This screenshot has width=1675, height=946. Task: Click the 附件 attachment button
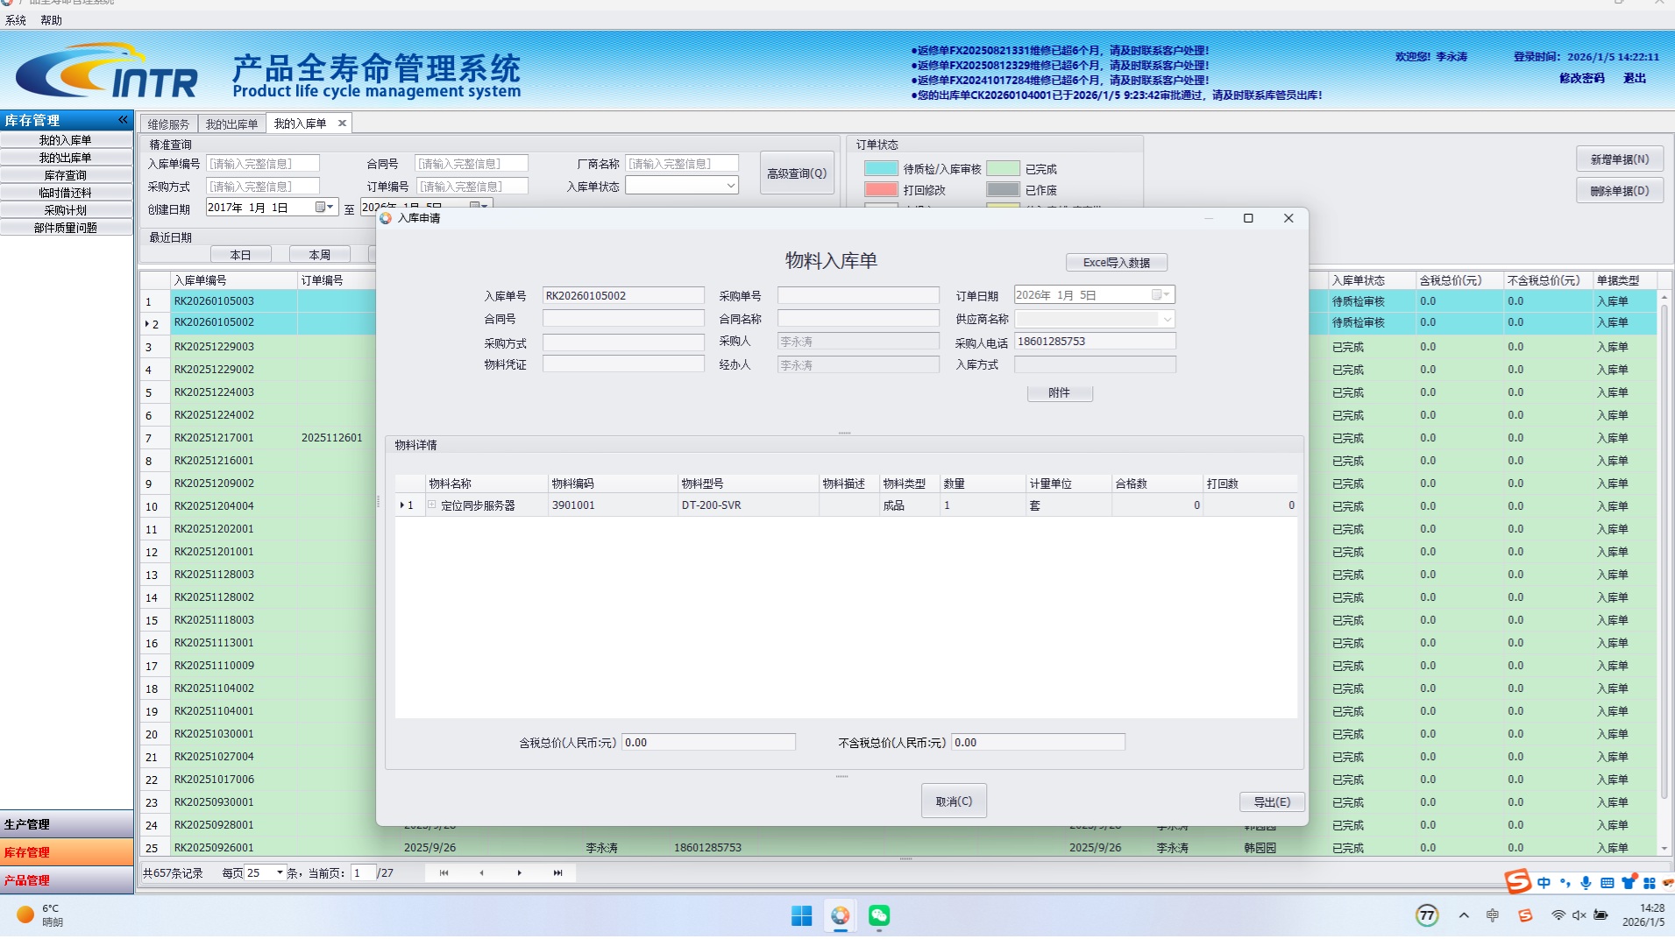click(x=1059, y=393)
